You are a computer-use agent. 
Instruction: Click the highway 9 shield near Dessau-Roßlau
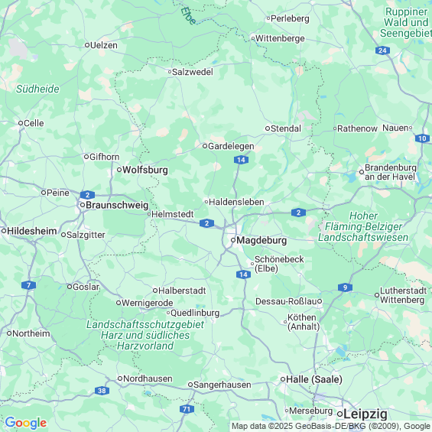pyautogui.click(x=345, y=287)
